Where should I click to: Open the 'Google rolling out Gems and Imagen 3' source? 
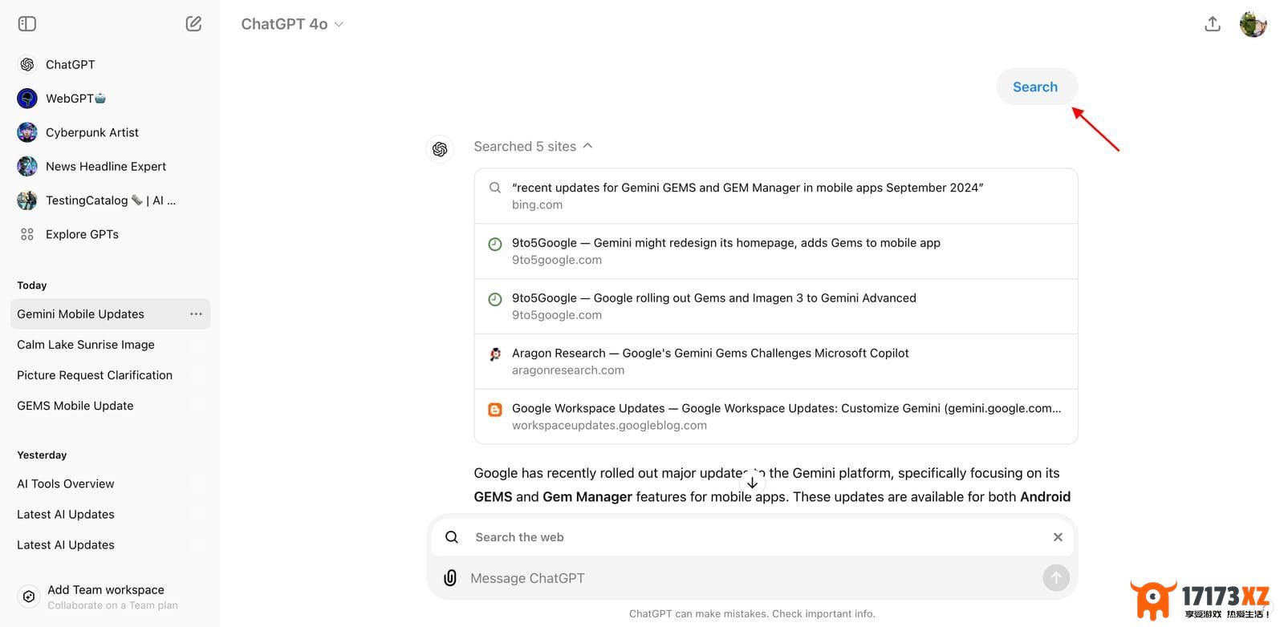tap(775, 306)
